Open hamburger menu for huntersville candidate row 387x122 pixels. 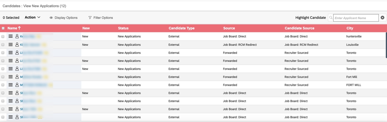tap(11, 36)
